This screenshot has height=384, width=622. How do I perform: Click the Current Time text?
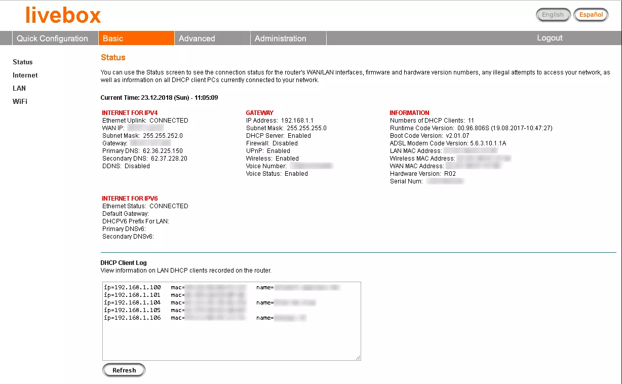(x=159, y=97)
